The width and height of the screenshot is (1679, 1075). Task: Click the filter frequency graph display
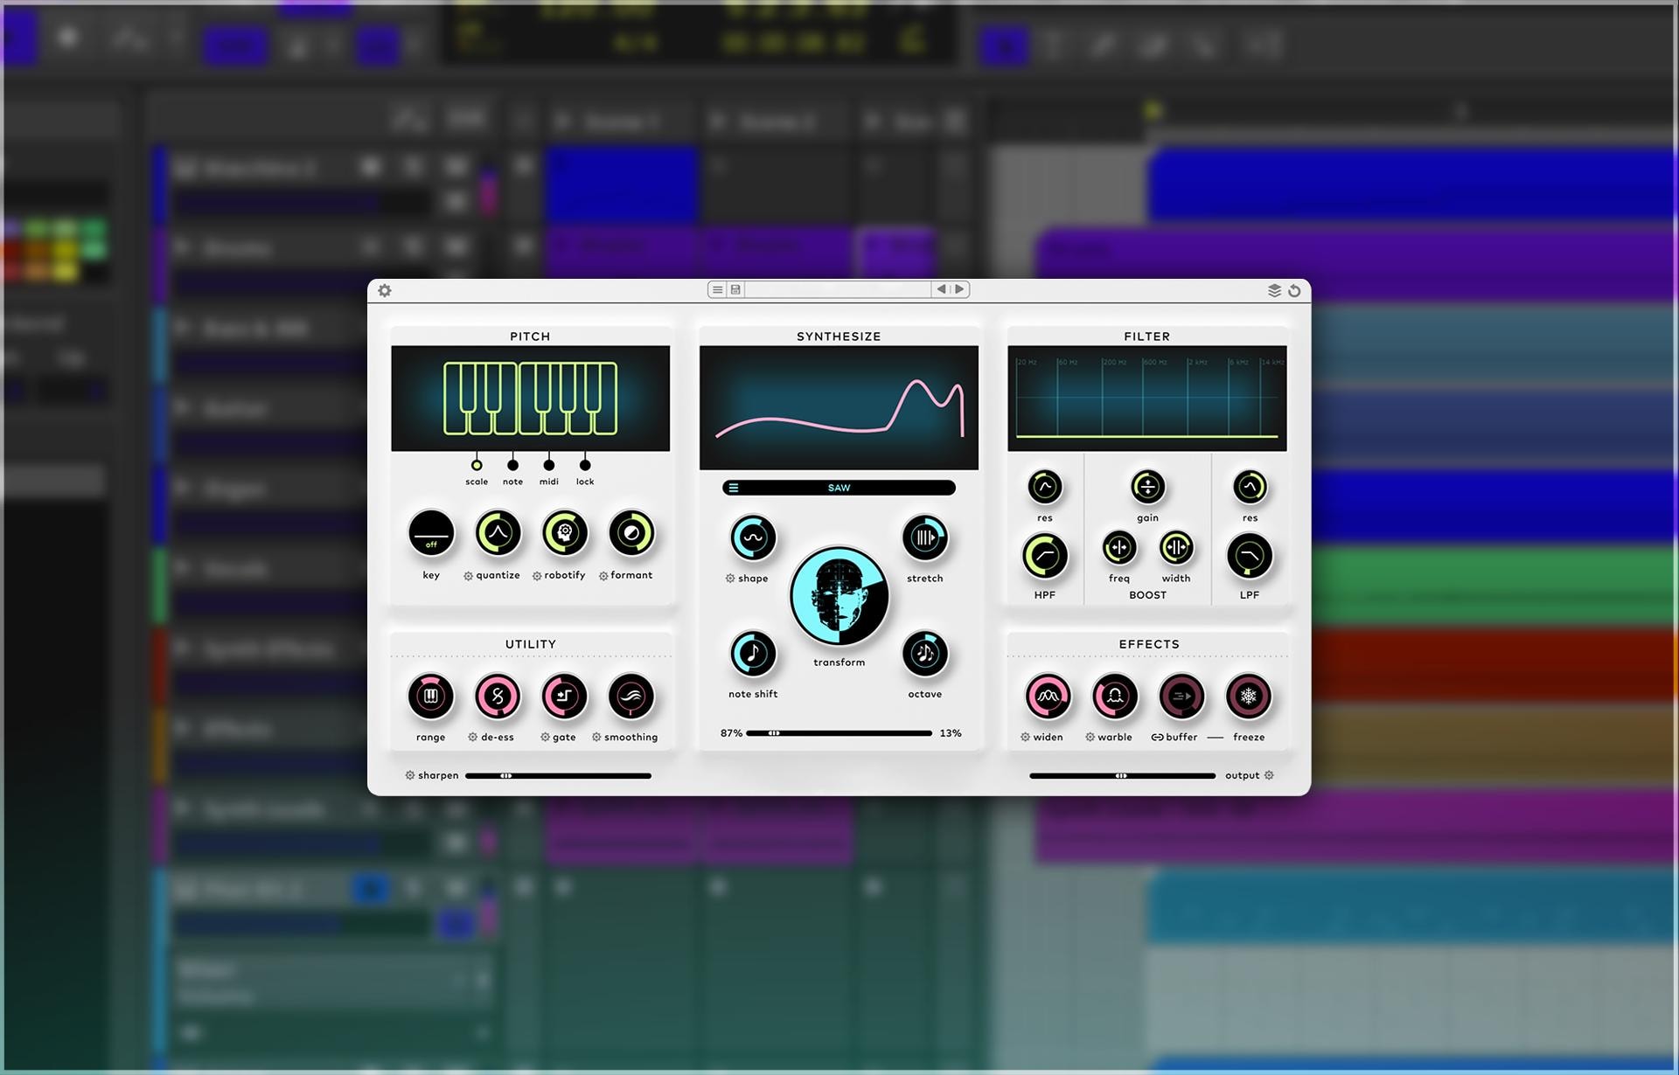(x=1147, y=399)
